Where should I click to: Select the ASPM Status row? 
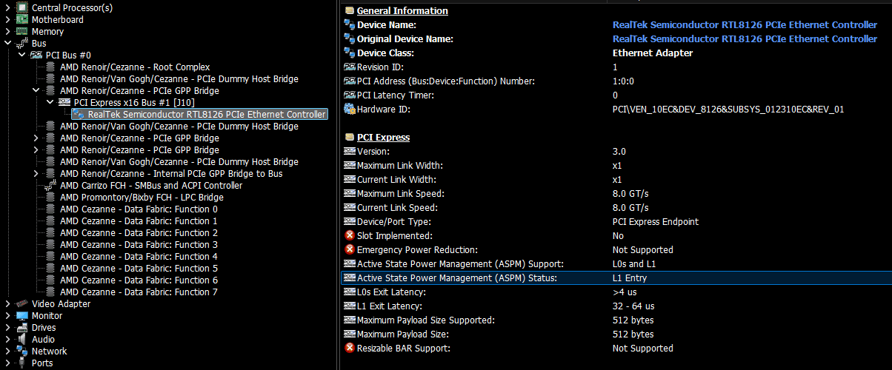456,278
